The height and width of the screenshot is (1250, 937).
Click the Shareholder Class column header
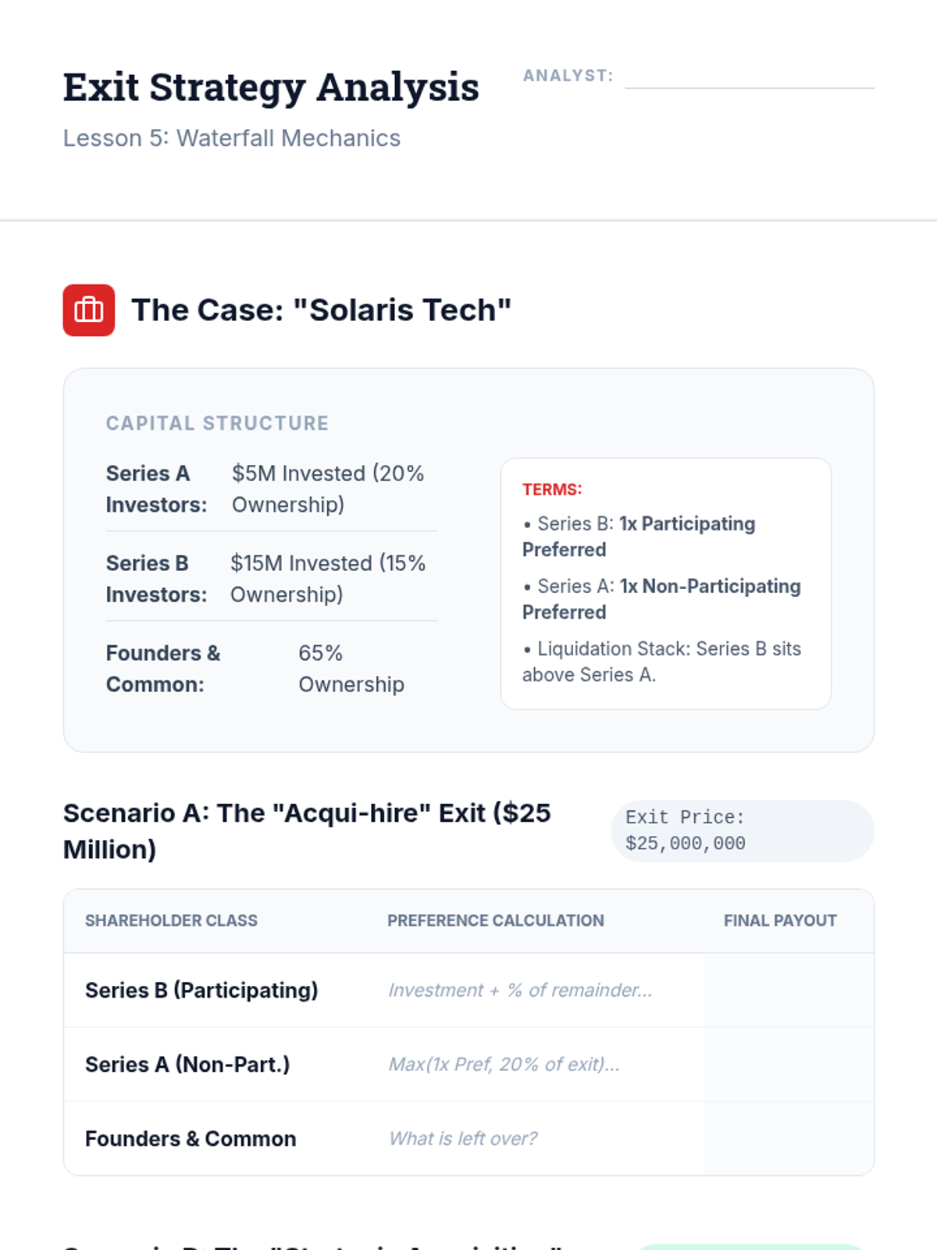pos(171,921)
